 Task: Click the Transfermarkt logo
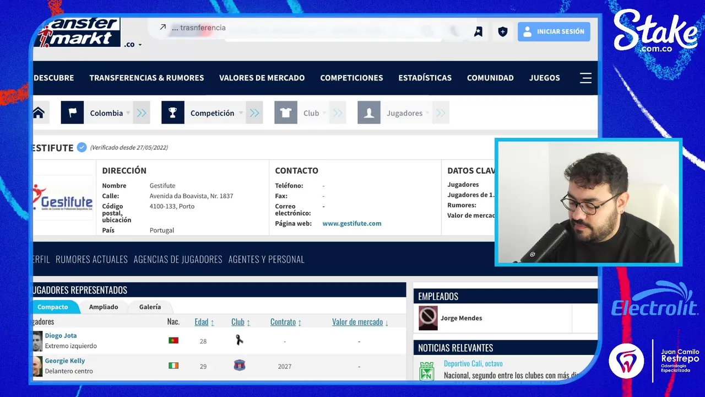[77, 32]
